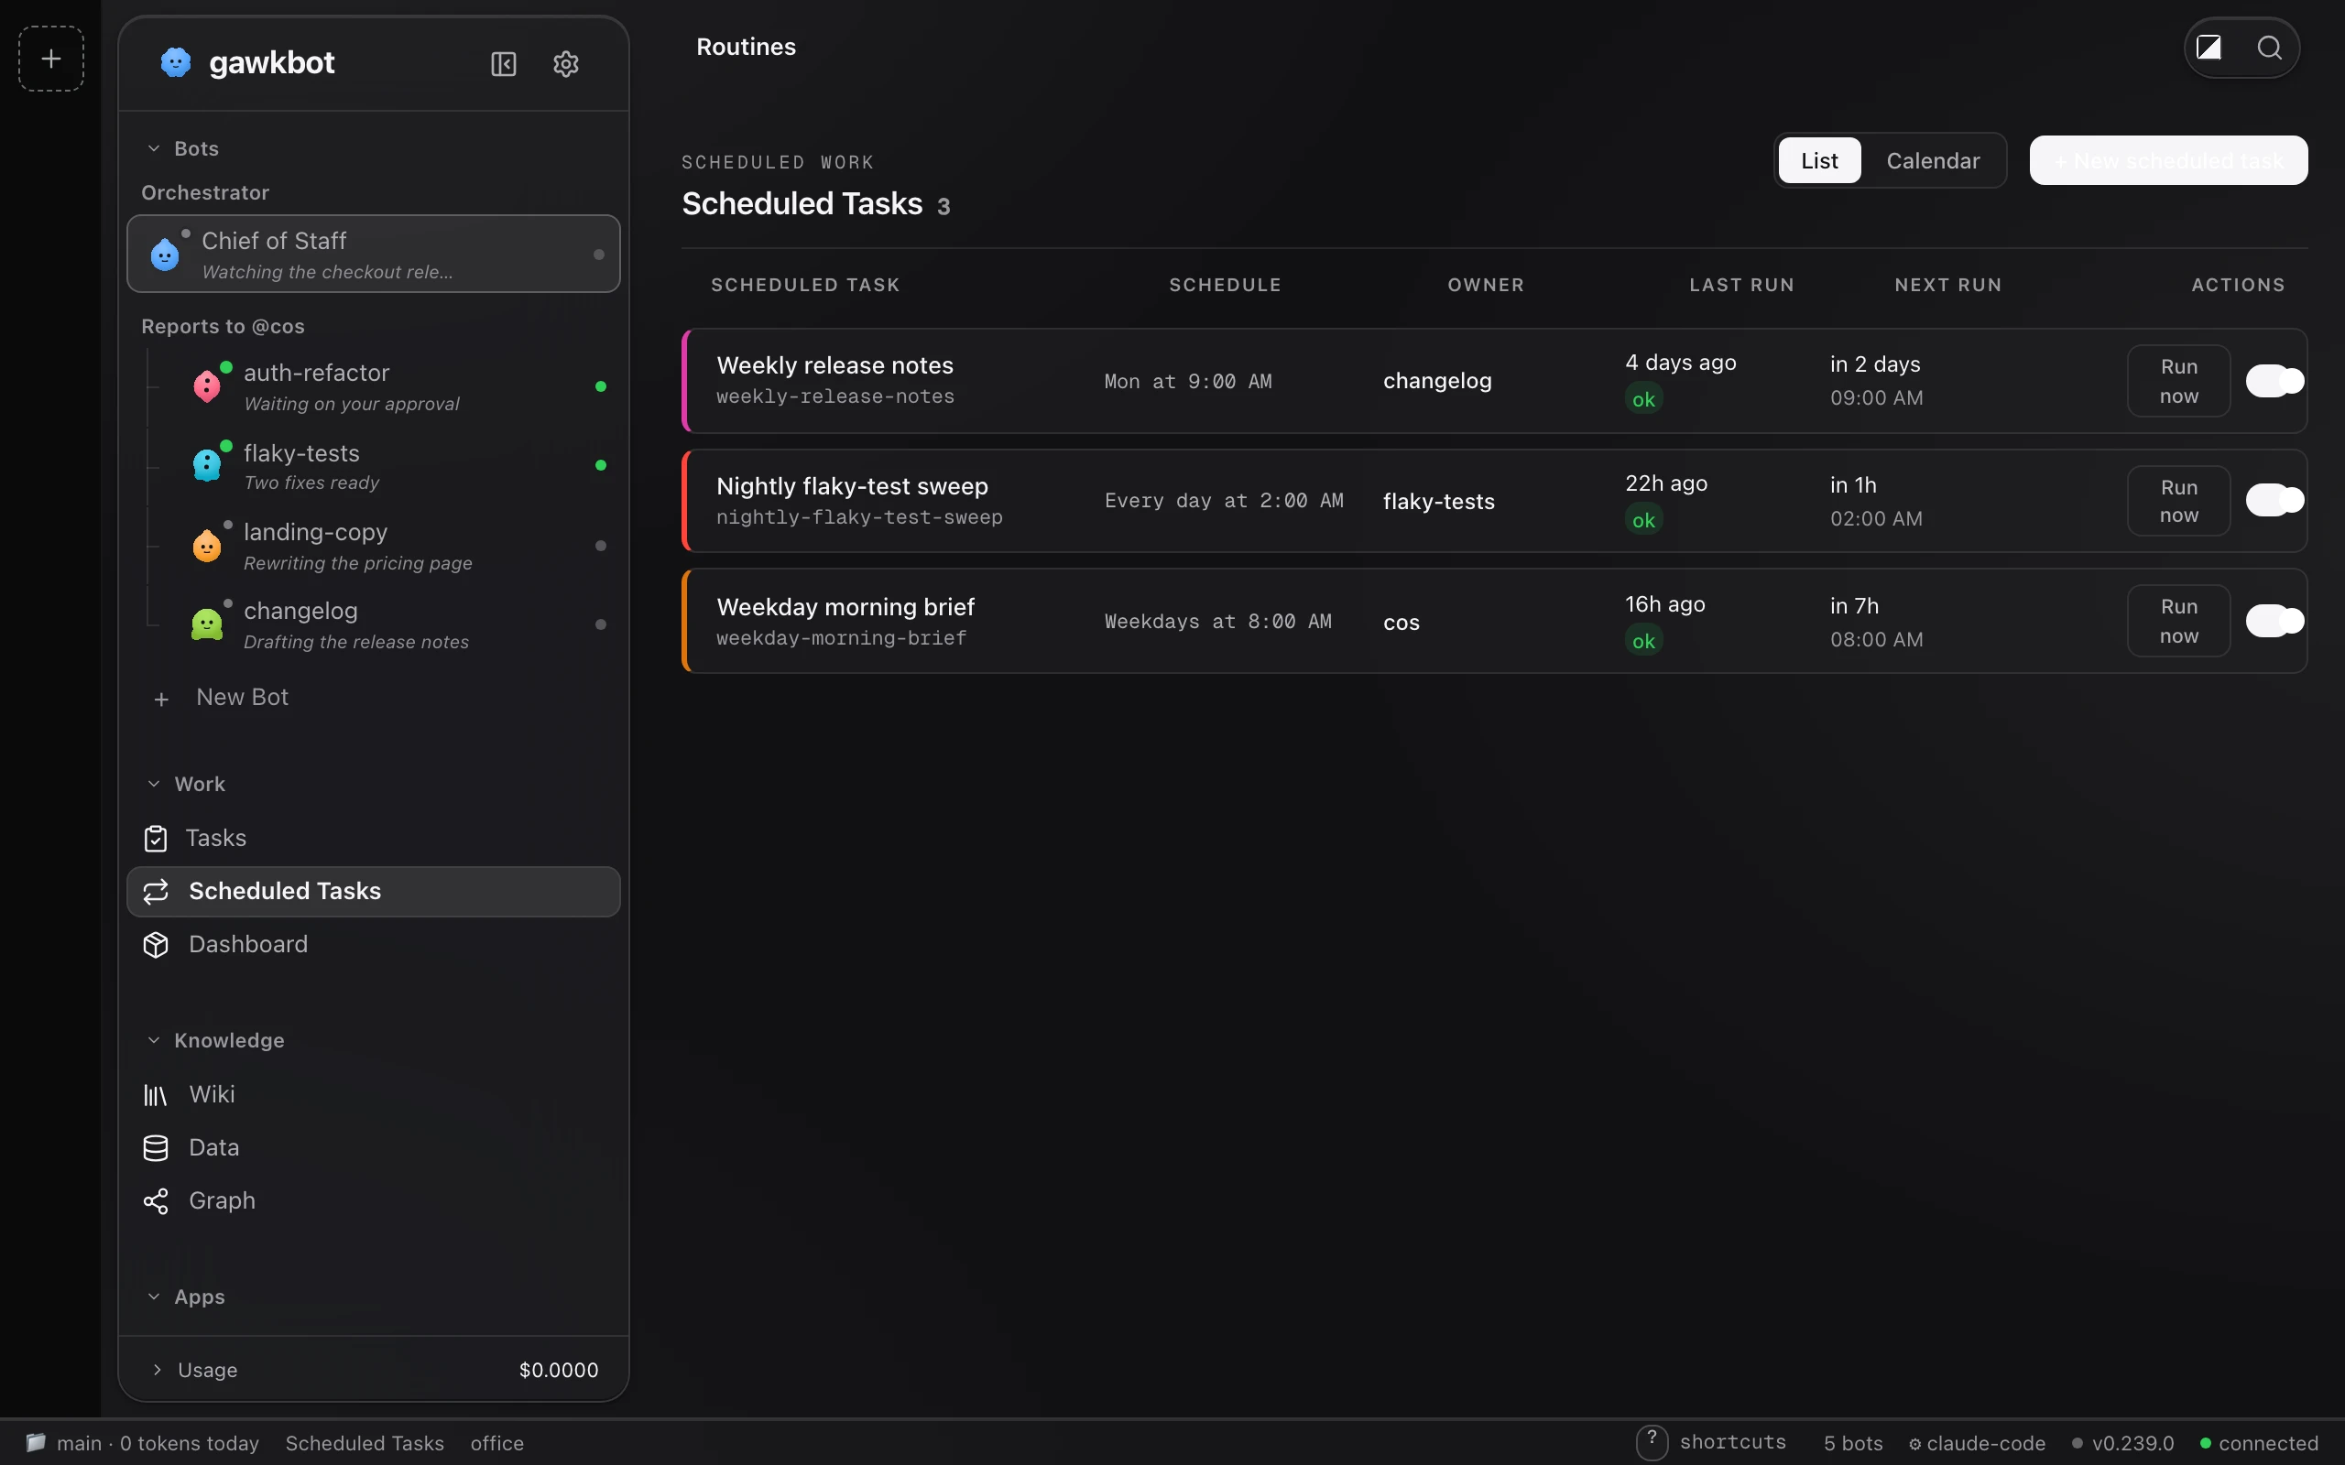Click the Weekday morning brief task title

(x=846, y=606)
